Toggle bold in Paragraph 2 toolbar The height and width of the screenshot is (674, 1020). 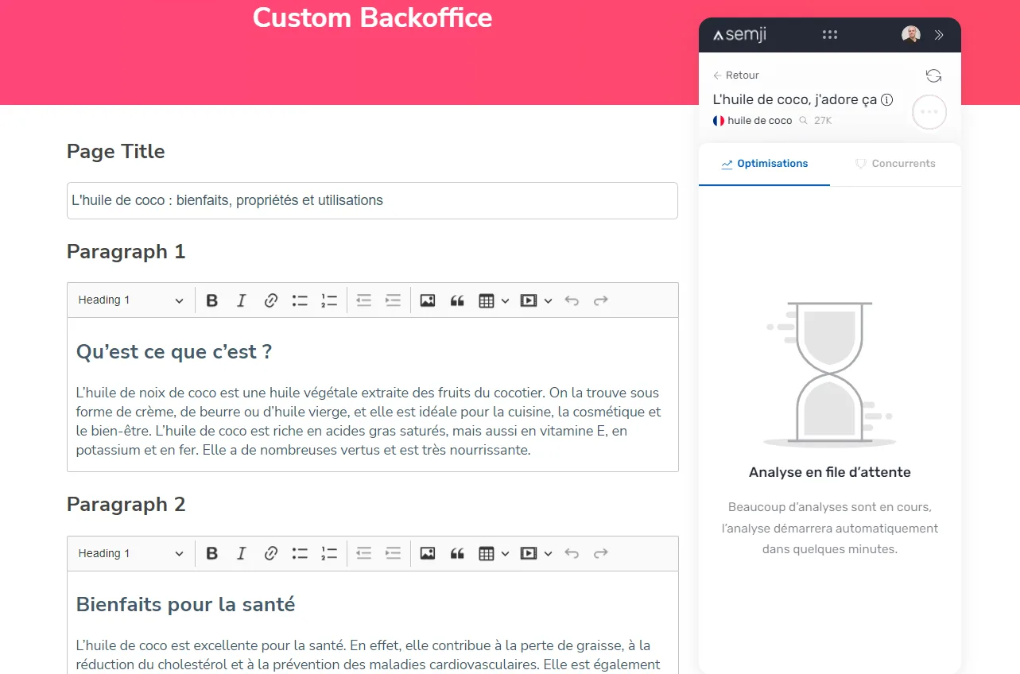(212, 553)
